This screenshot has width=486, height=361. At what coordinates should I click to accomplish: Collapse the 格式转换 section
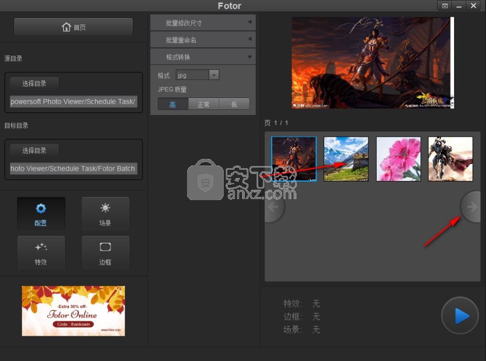click(x=203, y=57)
